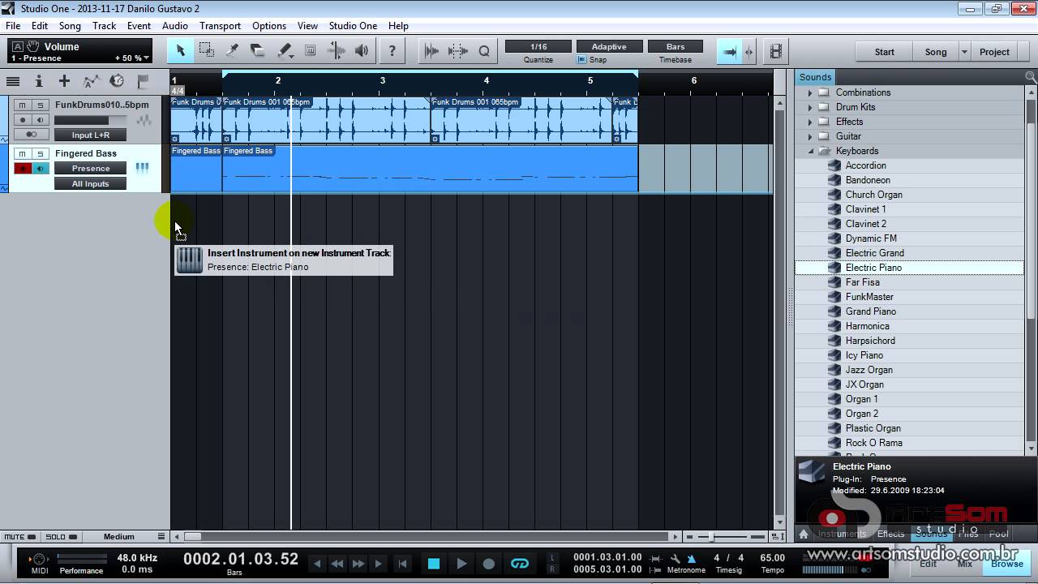Open the Presence instrument button
Viewport: 1038px width, 584px height.
pos(90,168)
